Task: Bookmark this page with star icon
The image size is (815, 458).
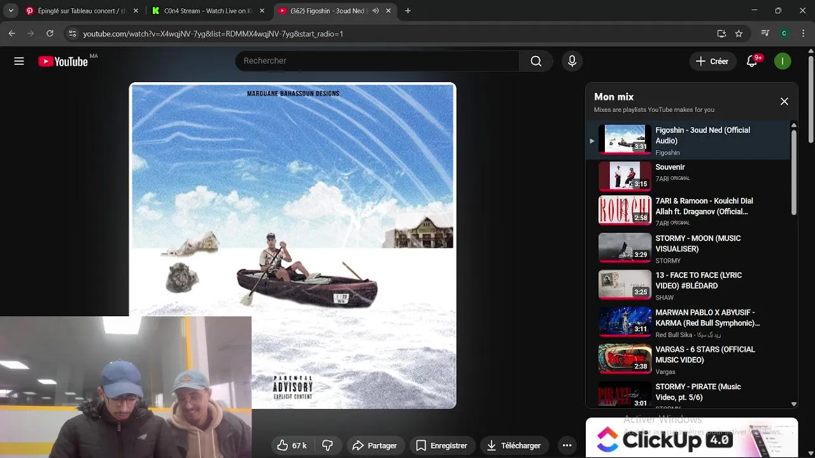Action: [x=739, y=34]
